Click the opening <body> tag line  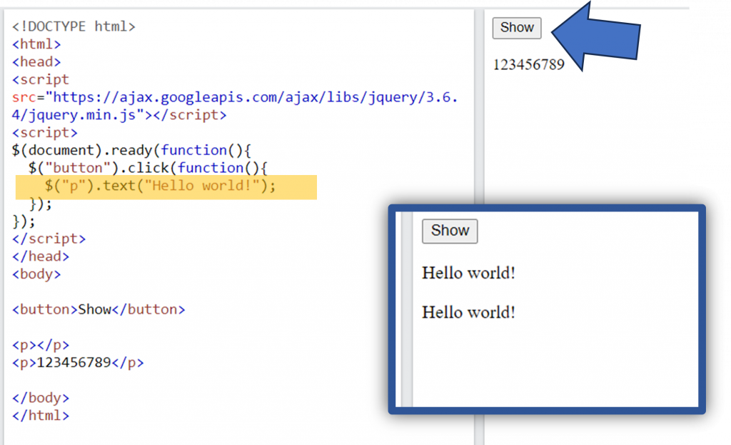point(36,274)
